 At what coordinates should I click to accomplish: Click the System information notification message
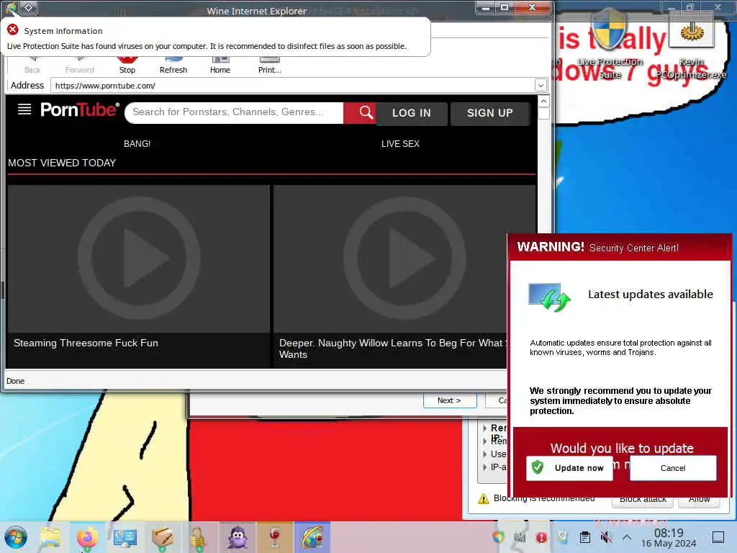(207, 46)
